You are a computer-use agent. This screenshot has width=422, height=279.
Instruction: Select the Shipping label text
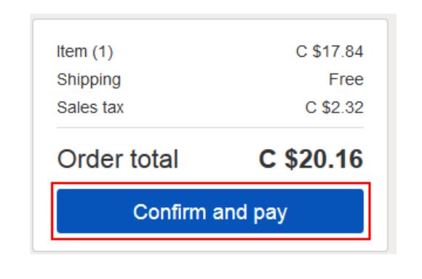pyautogui.click(x=89, y=80)
